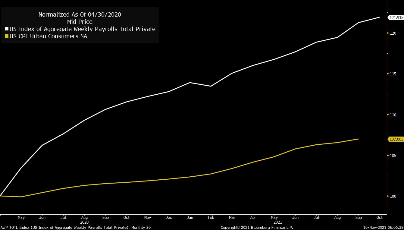Click the 110 tick on the price axis

393,115
